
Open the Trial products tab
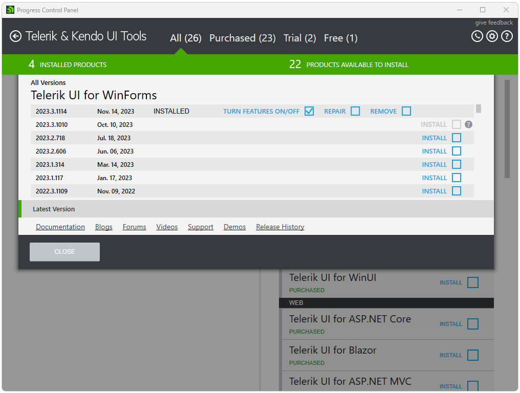point(299,37)
